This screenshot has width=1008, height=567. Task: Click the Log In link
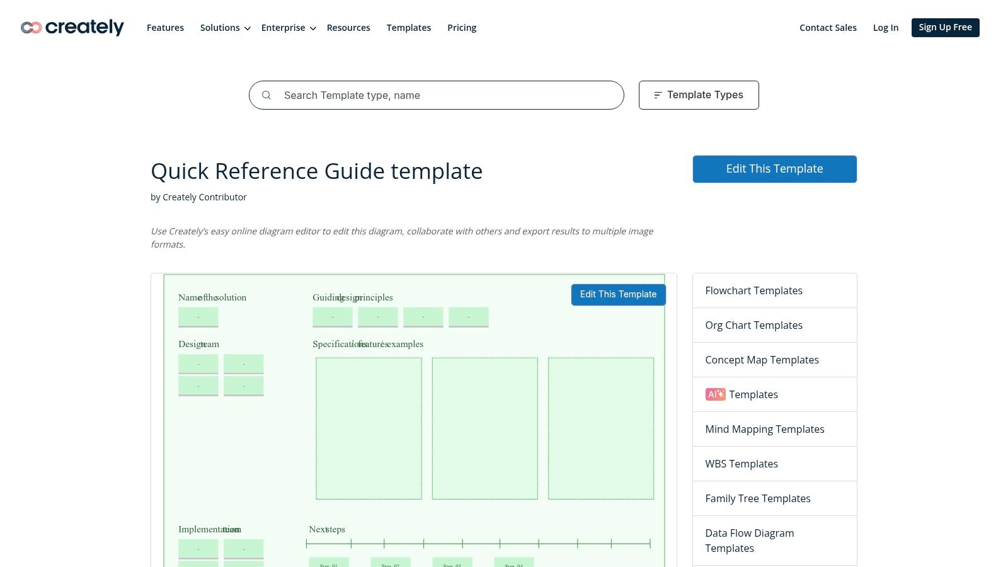885,28
